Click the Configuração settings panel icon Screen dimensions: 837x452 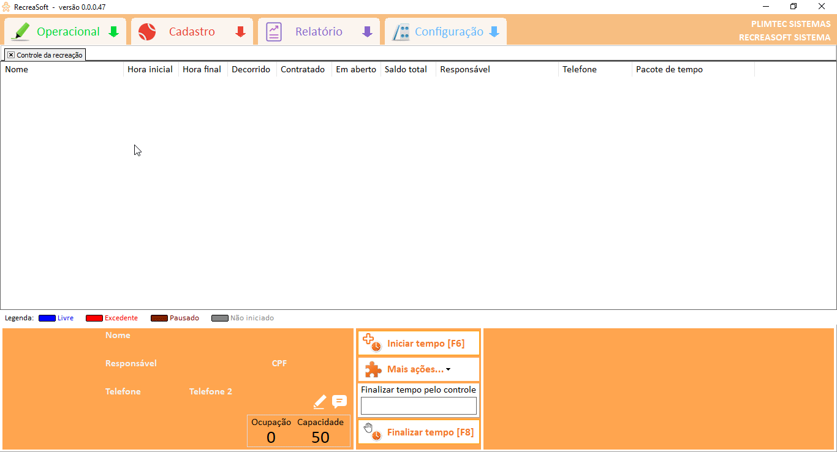point(401,32)
